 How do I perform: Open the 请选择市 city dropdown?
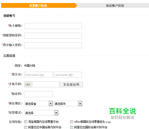(68, 104)
